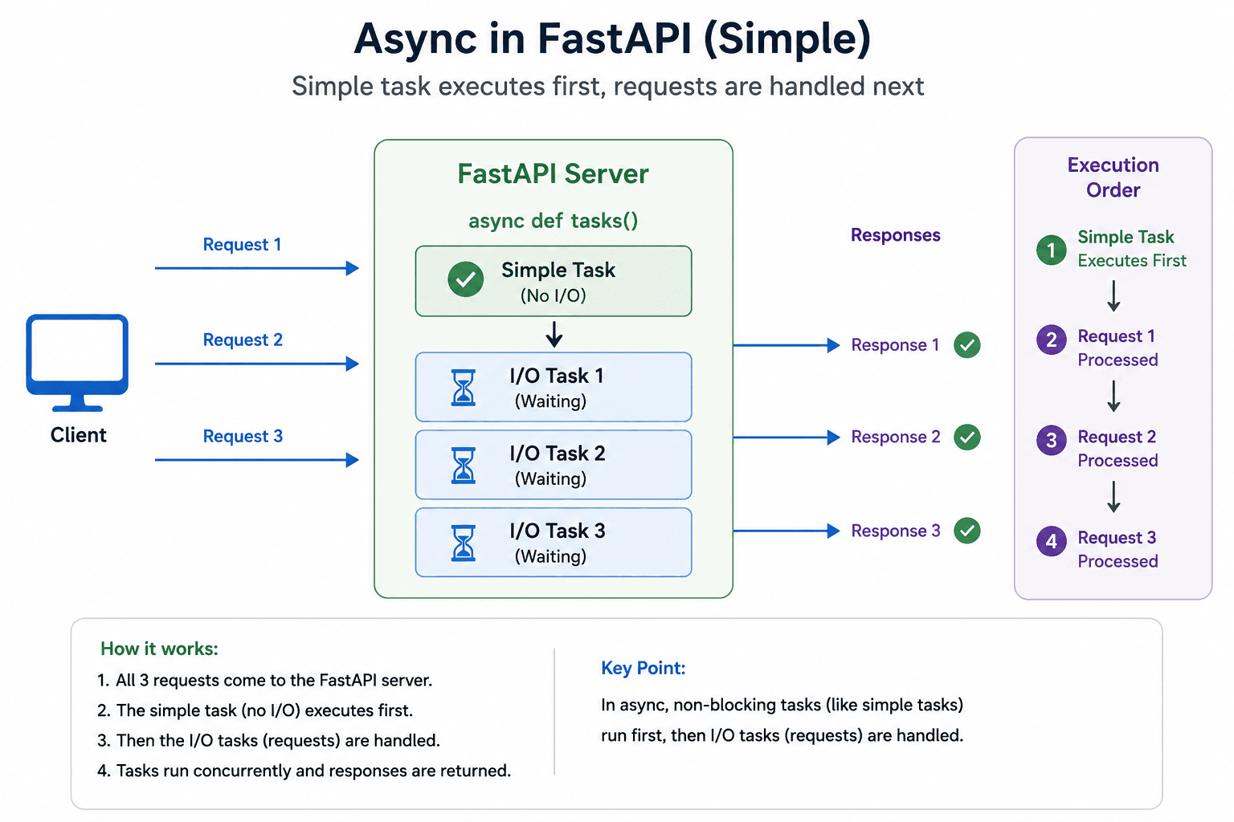Click the "Response 2" label

[896, 437]
